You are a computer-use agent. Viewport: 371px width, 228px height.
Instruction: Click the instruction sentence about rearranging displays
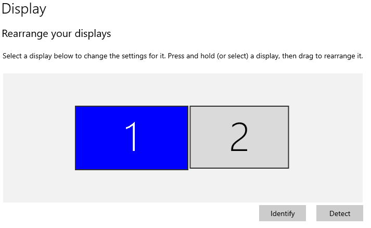tap(183, 56)
